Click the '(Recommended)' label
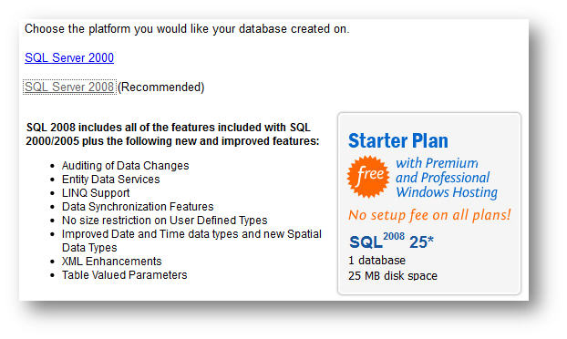Viewport: 567px width, 339px height. pyautogui.click(x=161, y=87)
